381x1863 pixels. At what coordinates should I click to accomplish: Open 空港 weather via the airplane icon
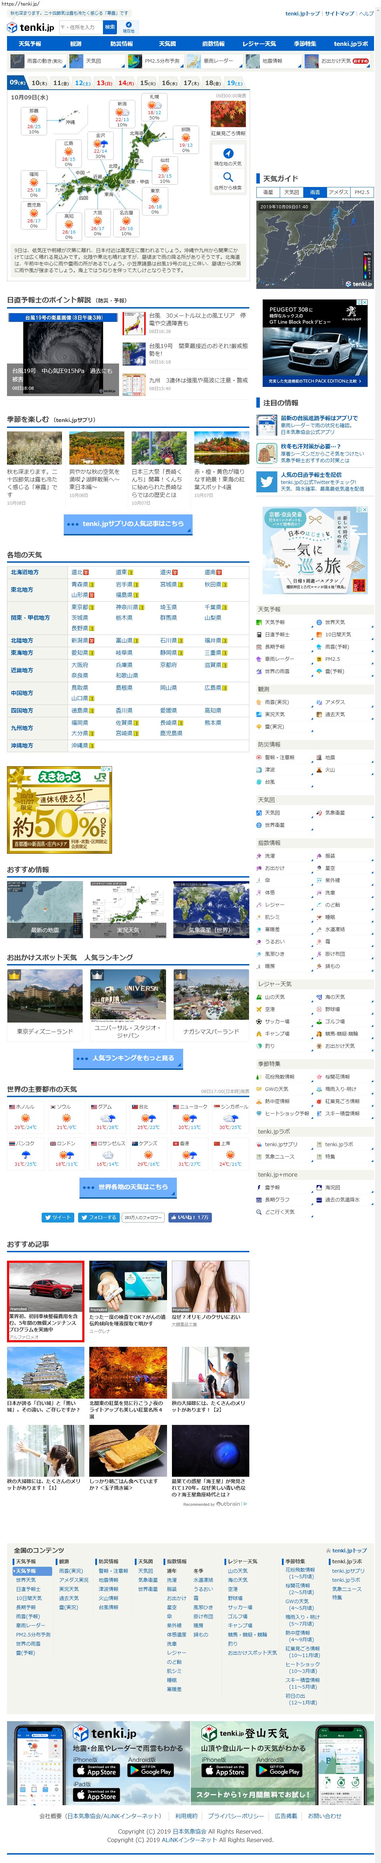259,1010
